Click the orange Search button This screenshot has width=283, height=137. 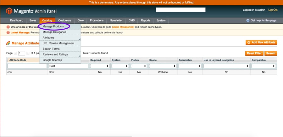point(270,53)
